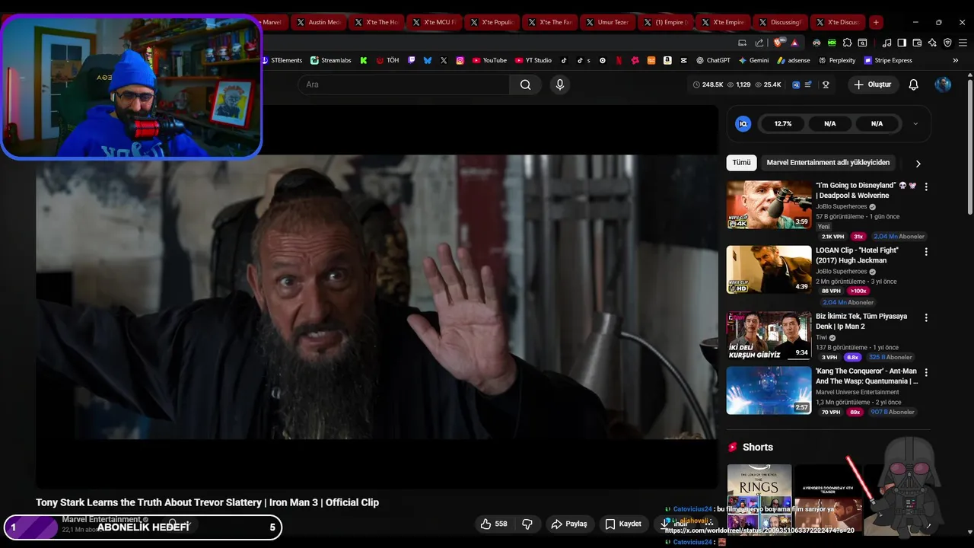The height and width of the screenshot is (548, 974).
Task: Open the browser hamburger menu
Action: [963, 43]
